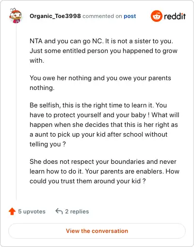Click the 'reddit' wordmark text
194x247 pixels.
(175, 16)
